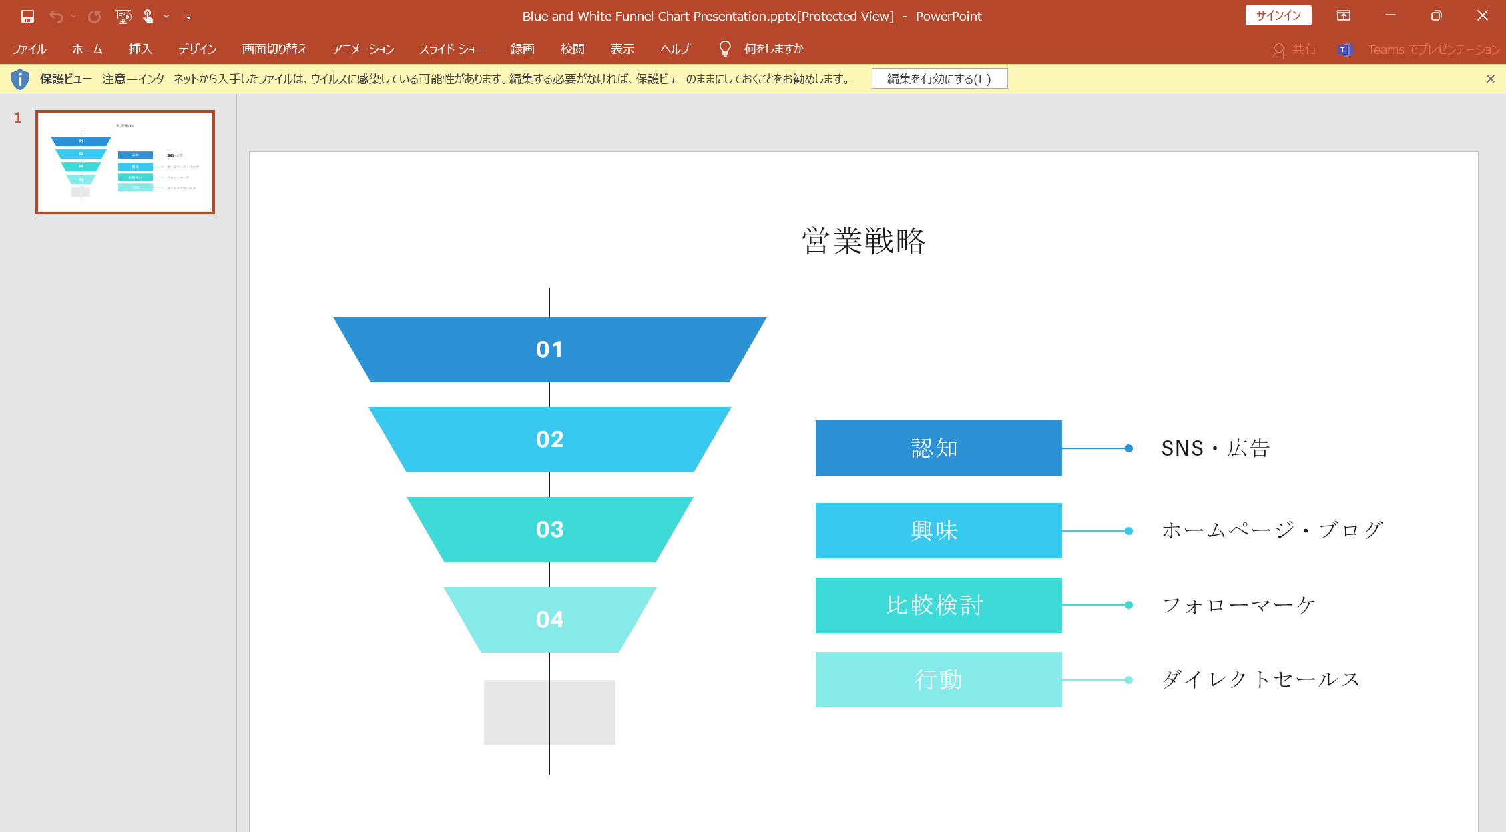Screen dimensions: 1506x832
Task: Click the Protected View warning message link
Action: click(x=476, y=79)
